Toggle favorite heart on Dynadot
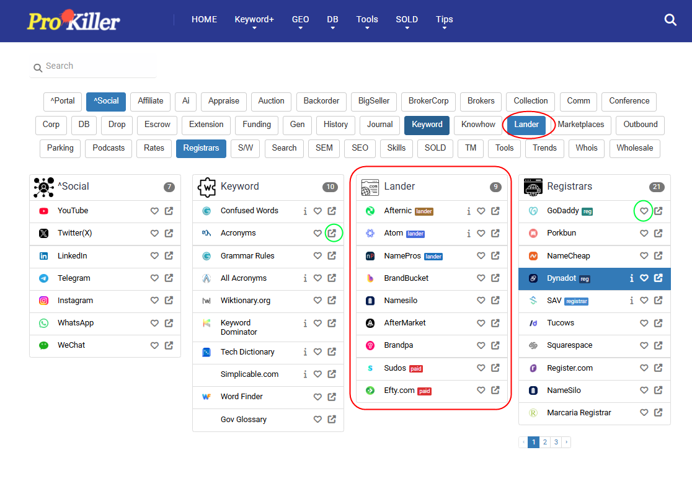 tap(644, 278)
